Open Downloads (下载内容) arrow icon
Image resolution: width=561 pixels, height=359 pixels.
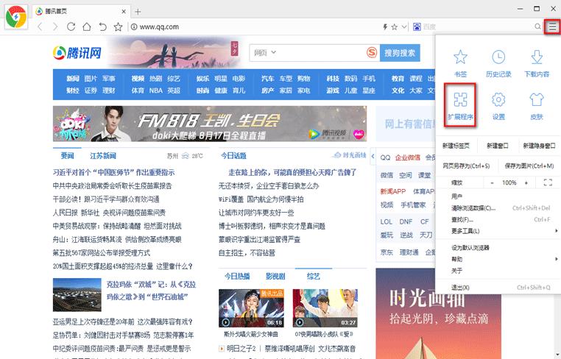coord(537,57)
